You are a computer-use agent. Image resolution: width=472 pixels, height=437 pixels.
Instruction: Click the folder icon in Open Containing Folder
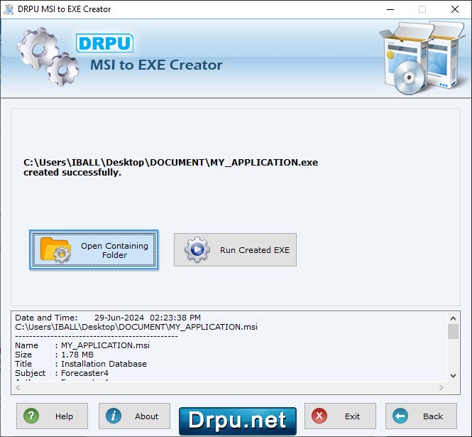click(55, 250)
